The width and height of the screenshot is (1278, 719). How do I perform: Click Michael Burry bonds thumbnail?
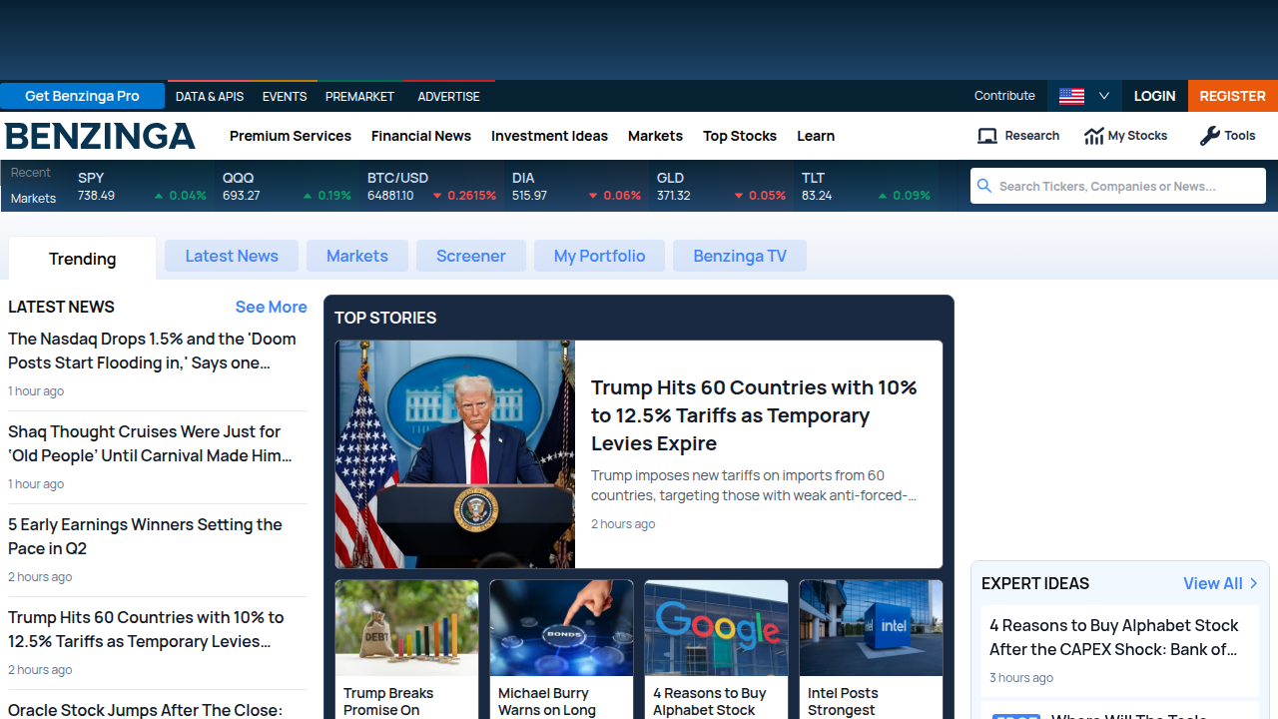(561, 628)
